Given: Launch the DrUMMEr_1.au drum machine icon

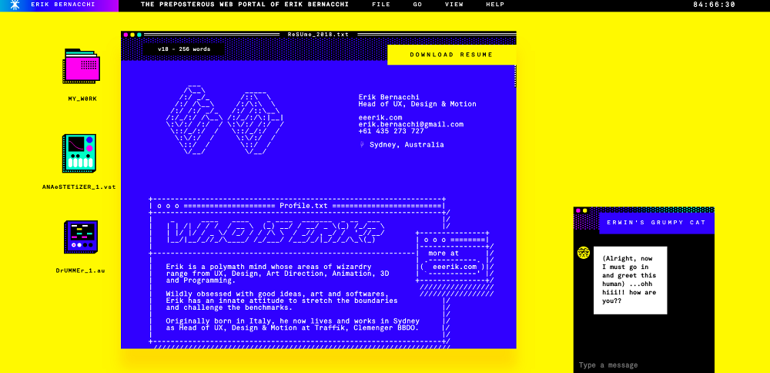Looking at the screenshot, I should pyautogui.click(x=81, y=237).
